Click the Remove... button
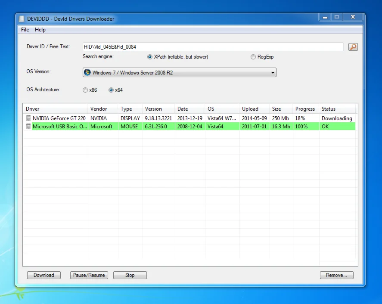382x304 pixels. click(336, 275)
